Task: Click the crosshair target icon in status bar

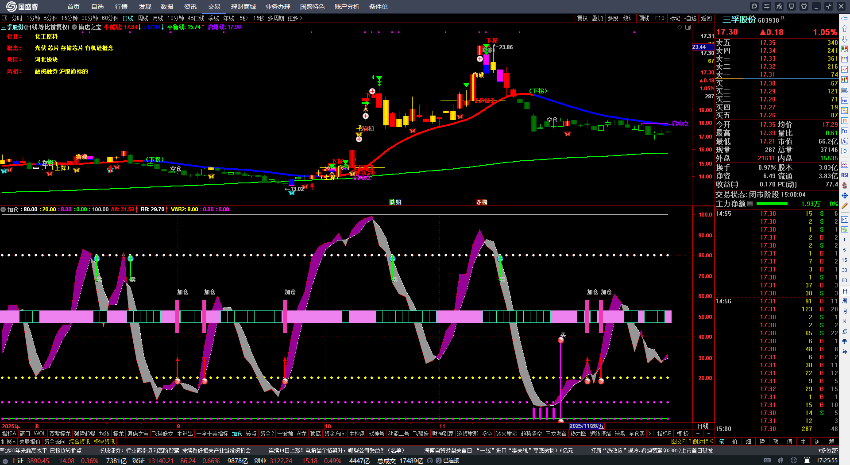Action: point(794,461)
